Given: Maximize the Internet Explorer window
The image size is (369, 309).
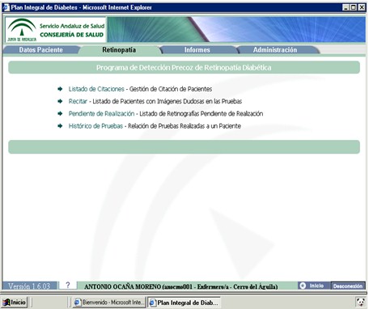Looking at the screenshot, I should coord(354,7).
